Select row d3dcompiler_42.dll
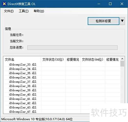This screenshot has height=122, width=128. point(62,103)
